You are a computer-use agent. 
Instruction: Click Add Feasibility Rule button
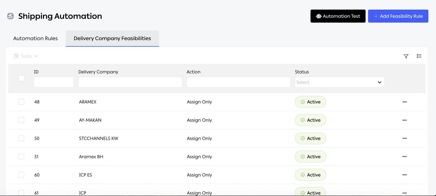398,16
